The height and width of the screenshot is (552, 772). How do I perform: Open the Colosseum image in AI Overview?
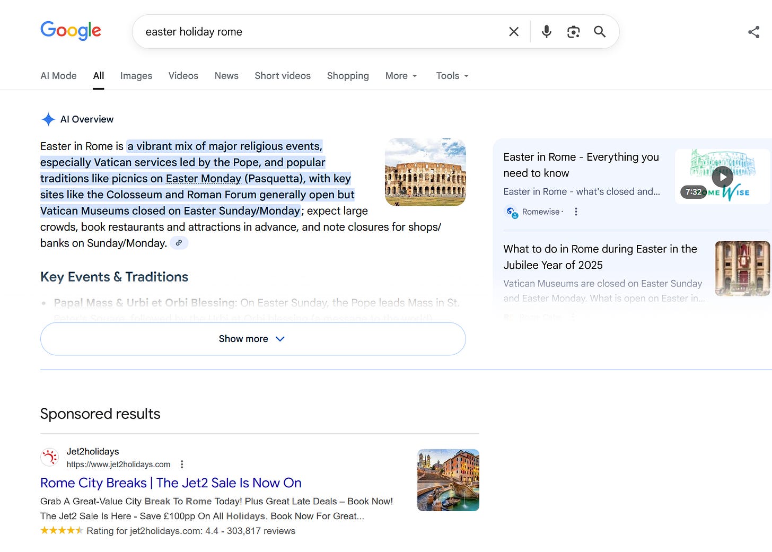[x=425, y=172]
